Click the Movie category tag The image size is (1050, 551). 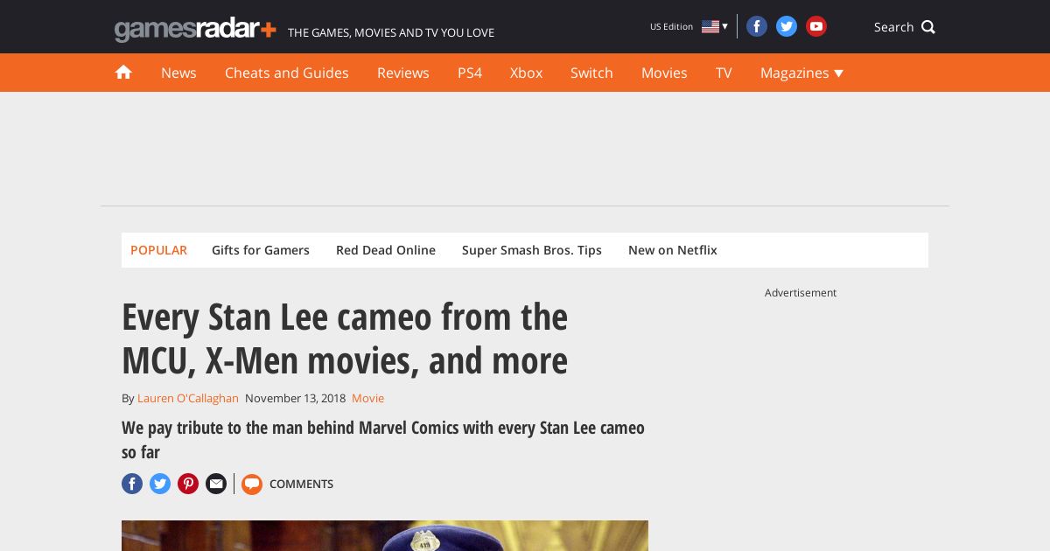pyautogui.click(x=367, y=398)
